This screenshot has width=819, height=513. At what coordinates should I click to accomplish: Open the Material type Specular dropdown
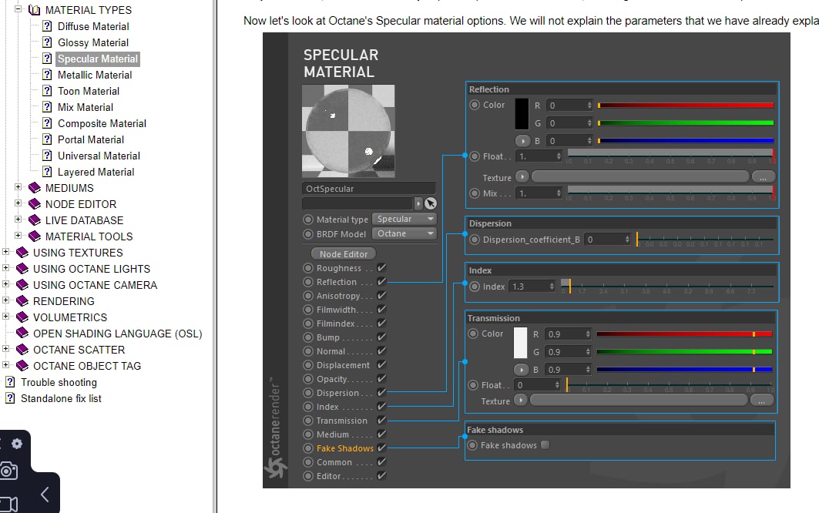coord(404,219)
